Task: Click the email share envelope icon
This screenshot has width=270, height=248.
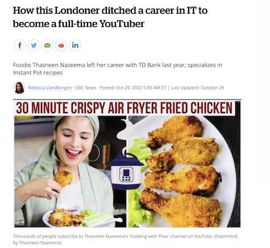Action: [x=47, y=46]
